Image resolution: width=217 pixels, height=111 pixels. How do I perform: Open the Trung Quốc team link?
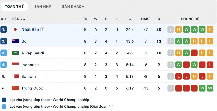coord(32,88)
